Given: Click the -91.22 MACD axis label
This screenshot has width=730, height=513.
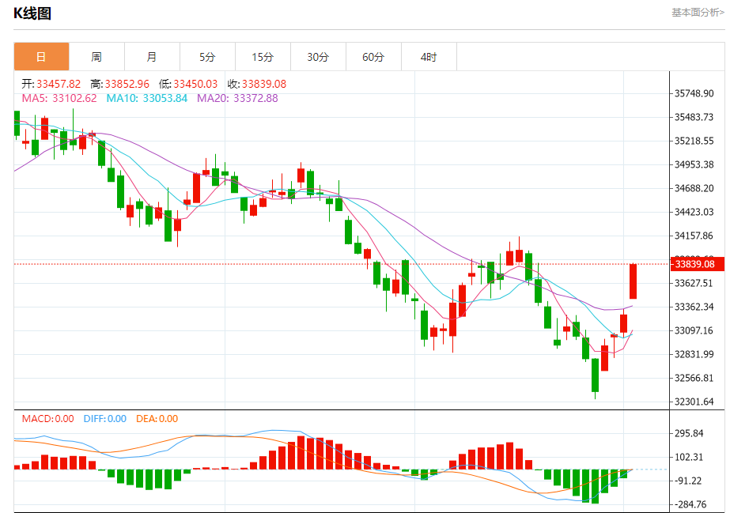Looking at the screenshot, I should [x=688, y=481].
